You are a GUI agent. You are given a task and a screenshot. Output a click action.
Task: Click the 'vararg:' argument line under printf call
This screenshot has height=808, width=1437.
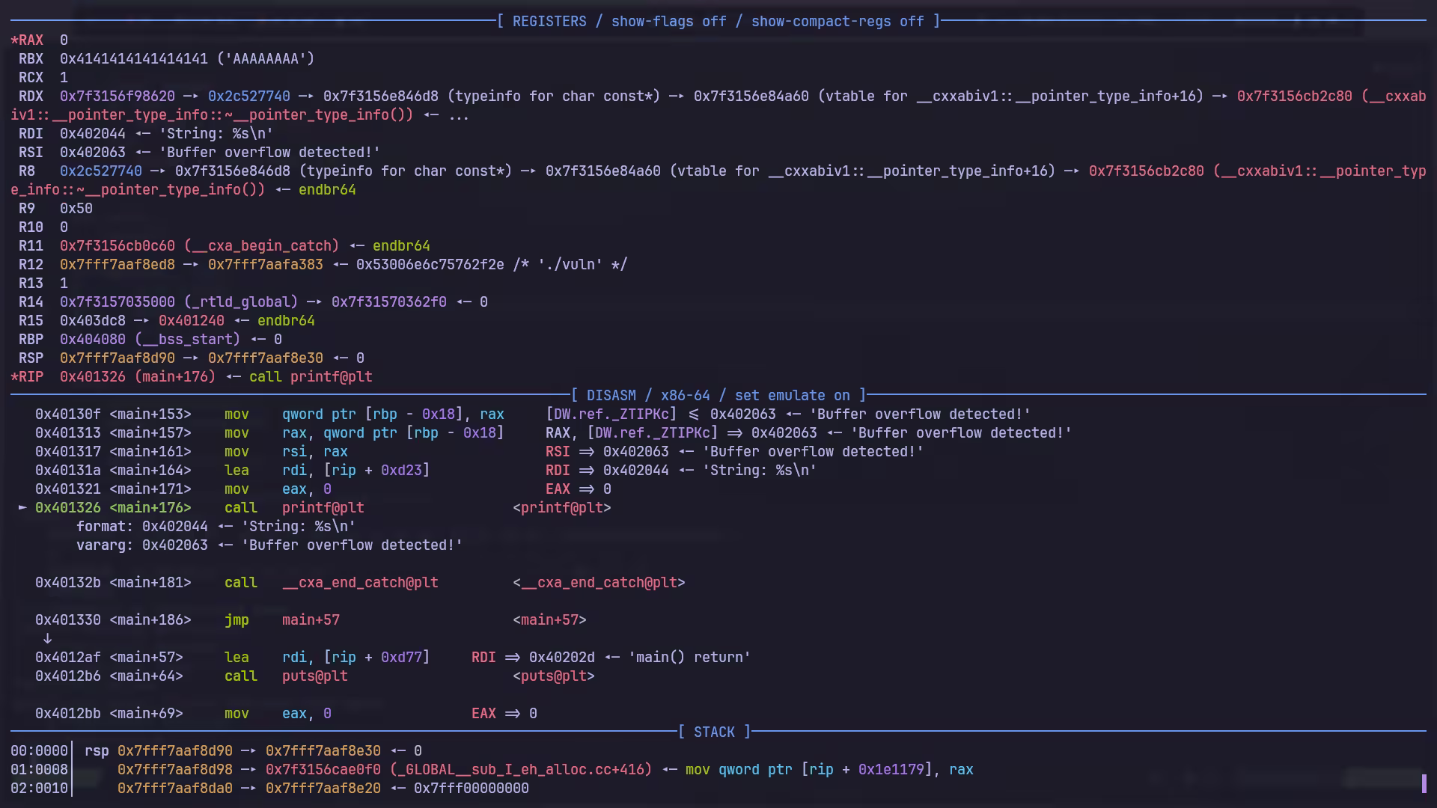[x=269, y=545]
